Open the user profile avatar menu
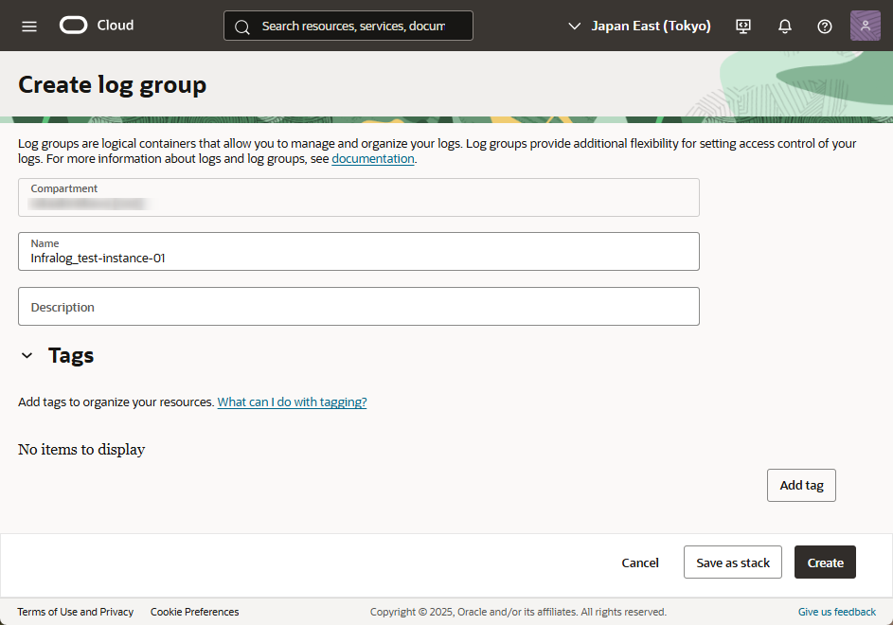 [866, 26]
